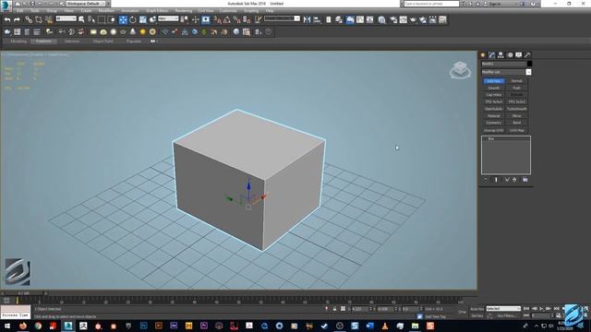Toggle the Percent Snap button
Viewport: 591px width, 332px height.
click(x=237, y=19)
